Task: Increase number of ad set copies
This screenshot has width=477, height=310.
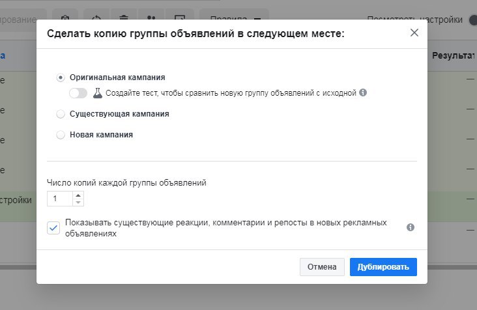Action: [x=78, y=195]
